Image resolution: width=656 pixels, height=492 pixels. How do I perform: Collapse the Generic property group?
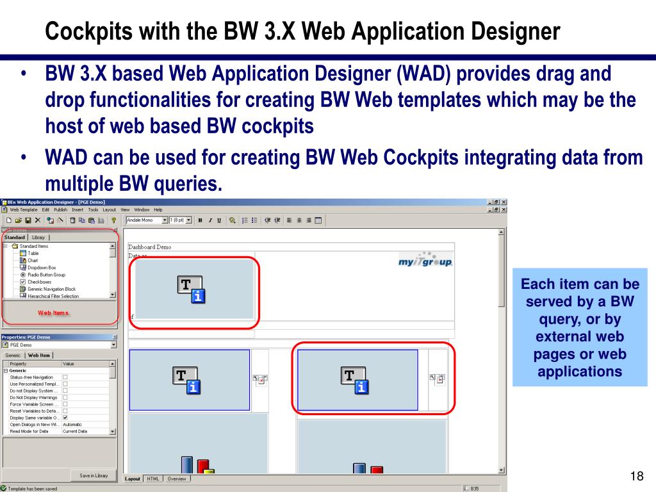[6, 370]
